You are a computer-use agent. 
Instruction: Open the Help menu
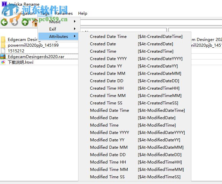(83, 13)
